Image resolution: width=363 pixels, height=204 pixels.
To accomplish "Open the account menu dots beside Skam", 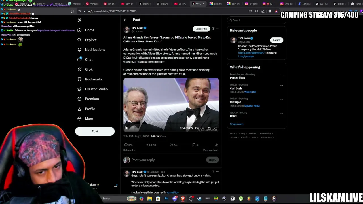I will point(115,186).
